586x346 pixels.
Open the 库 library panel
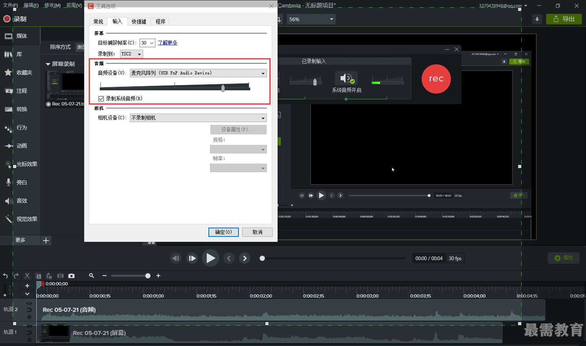20,54
